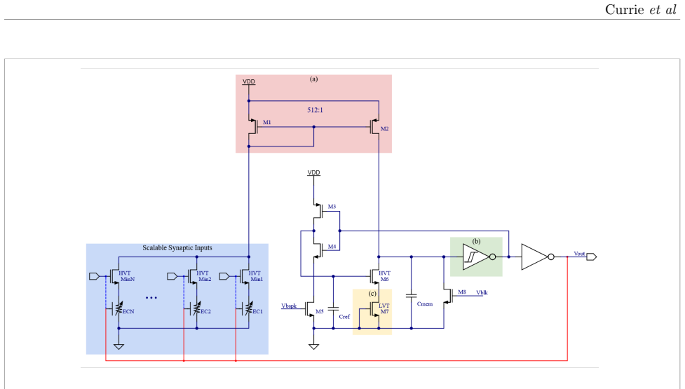This screenshot has width=685, height=389.
Task: Click the HVT M6 transistor symbol
Action: (375, 276)
